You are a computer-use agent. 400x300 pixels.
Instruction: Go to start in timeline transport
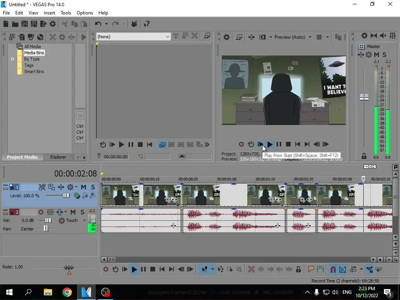click(162, 270)
